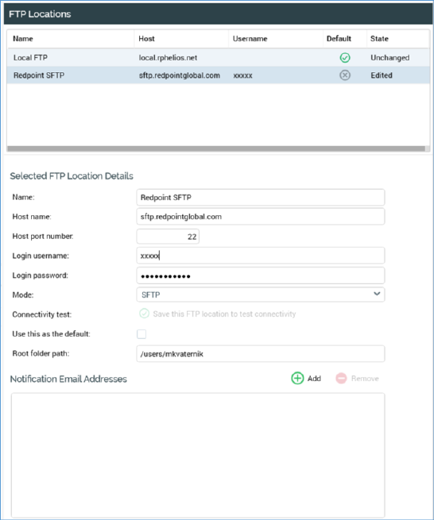The image size is (434, 520).
Task: Click the Unchanged state cell
Action: coord(389,58)
